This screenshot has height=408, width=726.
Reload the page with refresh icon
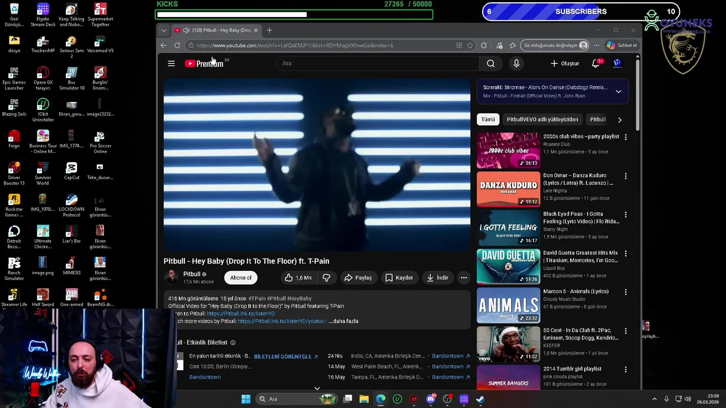(x=178, y=45)
